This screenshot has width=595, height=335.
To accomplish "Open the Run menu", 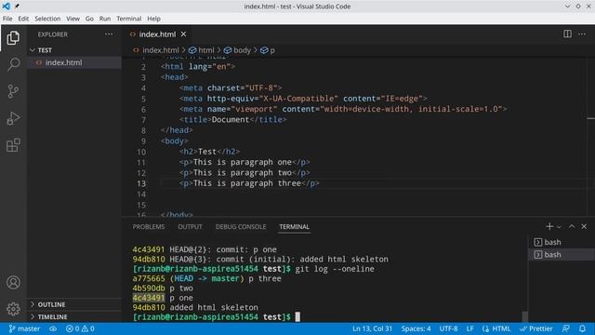I will pyautogui.click(x=105, y=19).
